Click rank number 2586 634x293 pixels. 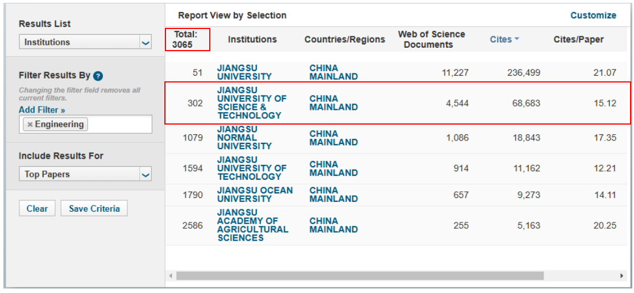192,225
